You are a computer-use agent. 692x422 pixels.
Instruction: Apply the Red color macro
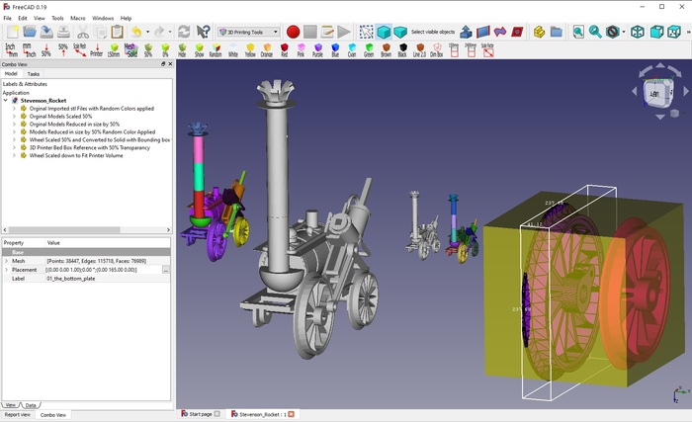coord(284,49)
